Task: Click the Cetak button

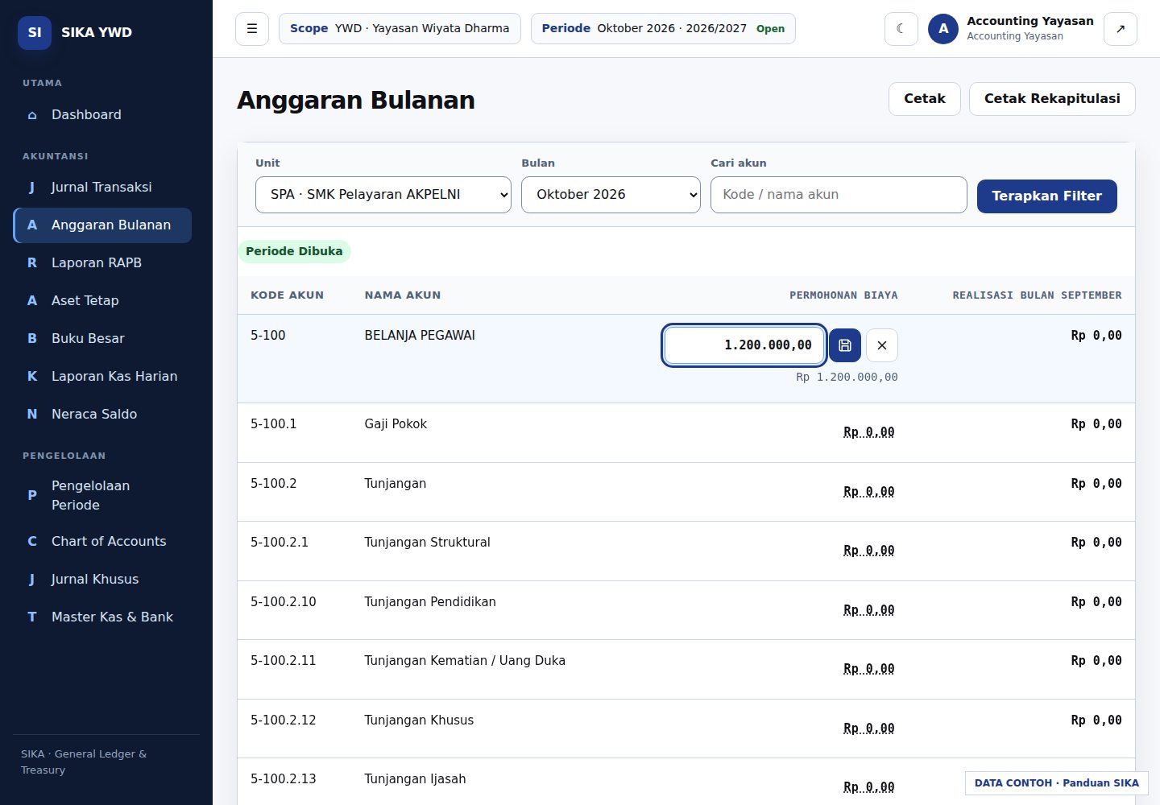Action: (925, 99)
